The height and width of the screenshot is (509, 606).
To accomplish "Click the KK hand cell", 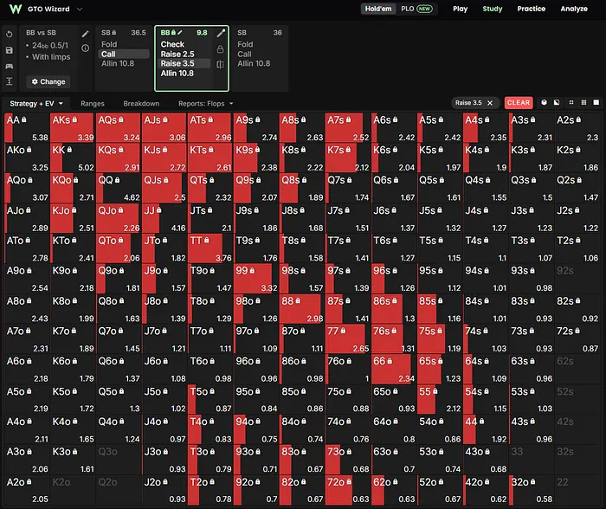I will pyautogui.click(x=73, y=158).
